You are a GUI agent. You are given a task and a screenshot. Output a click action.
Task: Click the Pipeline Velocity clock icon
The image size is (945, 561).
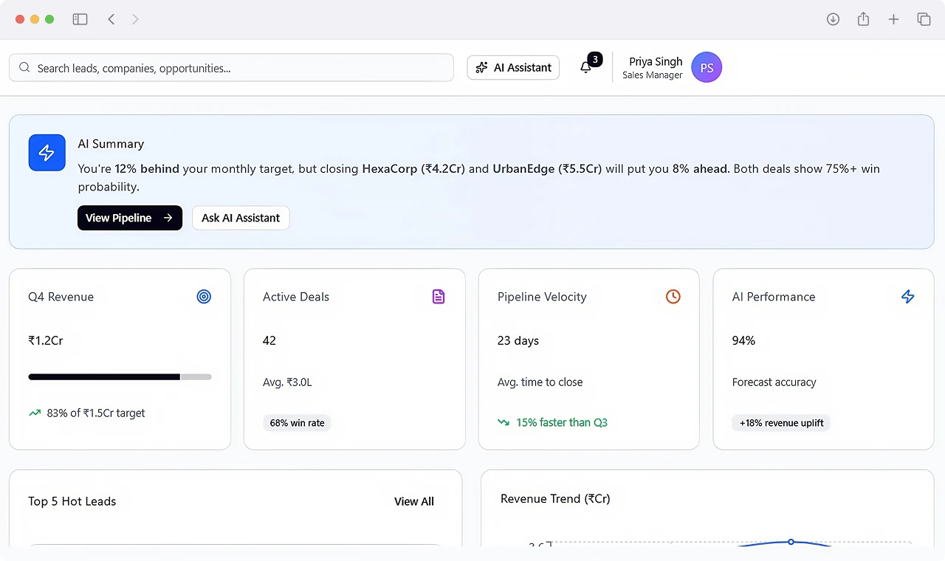tap(673, 297)
